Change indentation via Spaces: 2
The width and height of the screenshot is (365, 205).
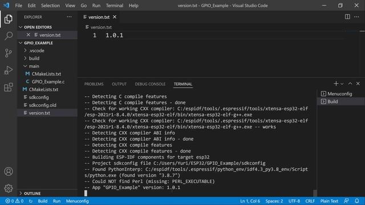pyautogui.click(x=274, y=201)
